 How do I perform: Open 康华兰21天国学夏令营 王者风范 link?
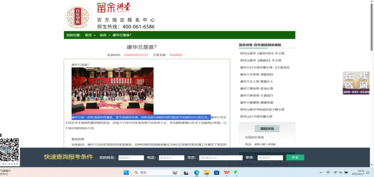(265, 68)
